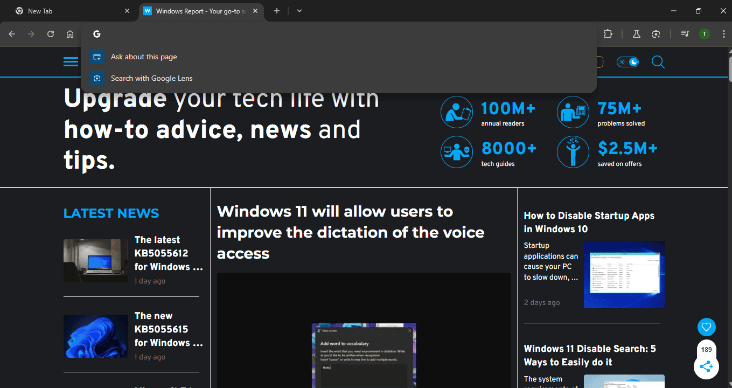Open Windows 11 Disable Search article
The image size is (732, 388).
click(590, 355)
